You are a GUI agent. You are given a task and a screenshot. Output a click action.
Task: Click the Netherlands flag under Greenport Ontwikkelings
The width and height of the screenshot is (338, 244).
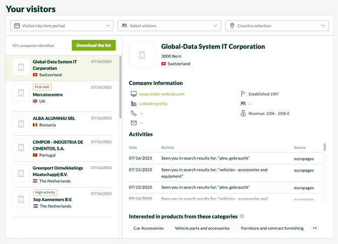click(35, 181)
